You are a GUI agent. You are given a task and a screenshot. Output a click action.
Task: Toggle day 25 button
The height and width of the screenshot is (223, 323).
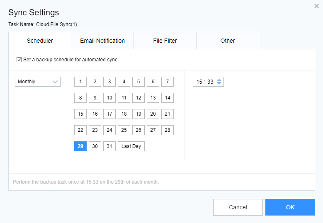tap(124, 130)
